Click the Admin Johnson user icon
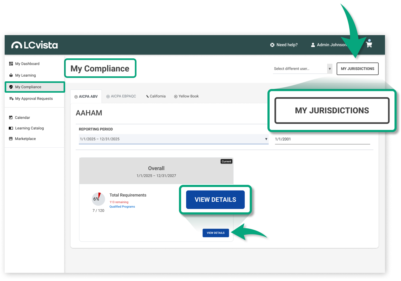The image size is (401, 281). tap(313, 45)
